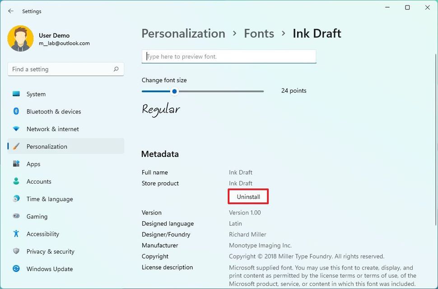Viewport: 438px width, 289px height.
Task: Open Accounts settings
Action: point(39,181)
